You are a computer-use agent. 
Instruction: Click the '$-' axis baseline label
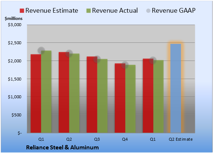(x=20, y=133)
